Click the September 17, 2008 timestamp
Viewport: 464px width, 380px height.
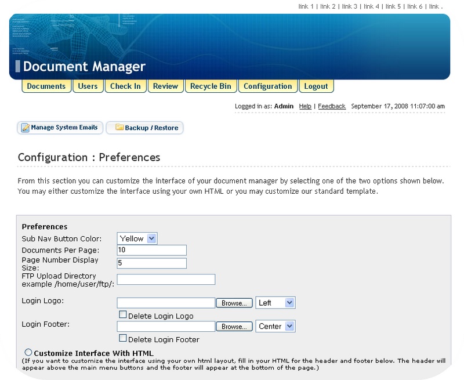398,106
